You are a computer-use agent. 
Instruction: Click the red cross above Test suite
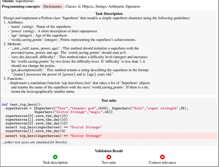(x=109, y=157)
